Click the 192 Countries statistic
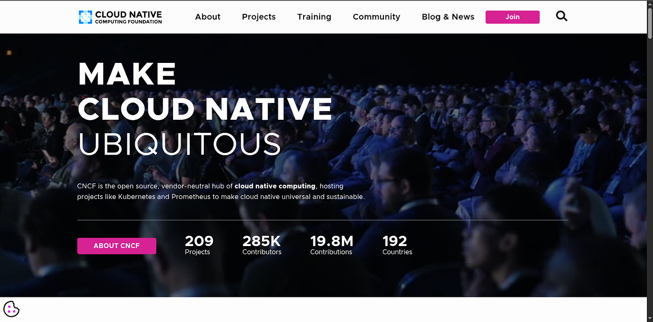This screenshot has height=322, width=653. (397, 245)
